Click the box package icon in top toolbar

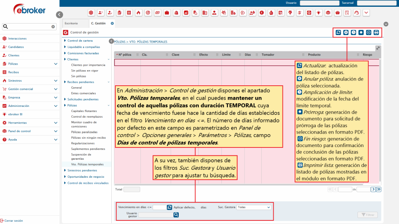(x=328, y=13)
